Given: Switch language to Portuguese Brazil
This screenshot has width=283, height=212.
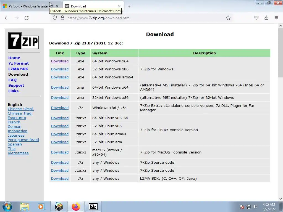Looking at the screenshot, I should 23,140.
